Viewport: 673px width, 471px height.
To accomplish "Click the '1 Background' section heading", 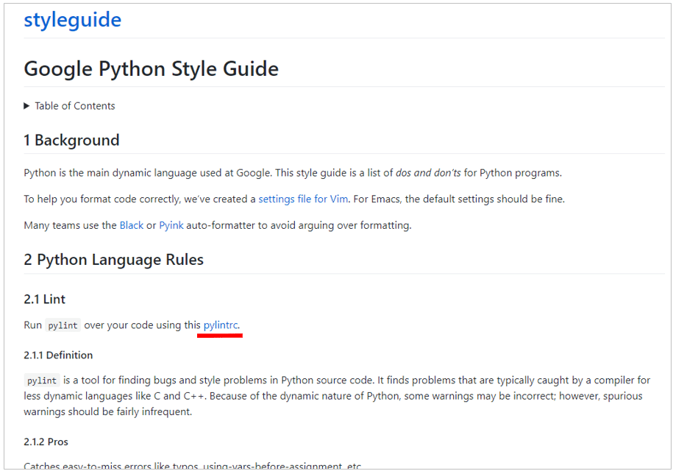I will 71,141.
